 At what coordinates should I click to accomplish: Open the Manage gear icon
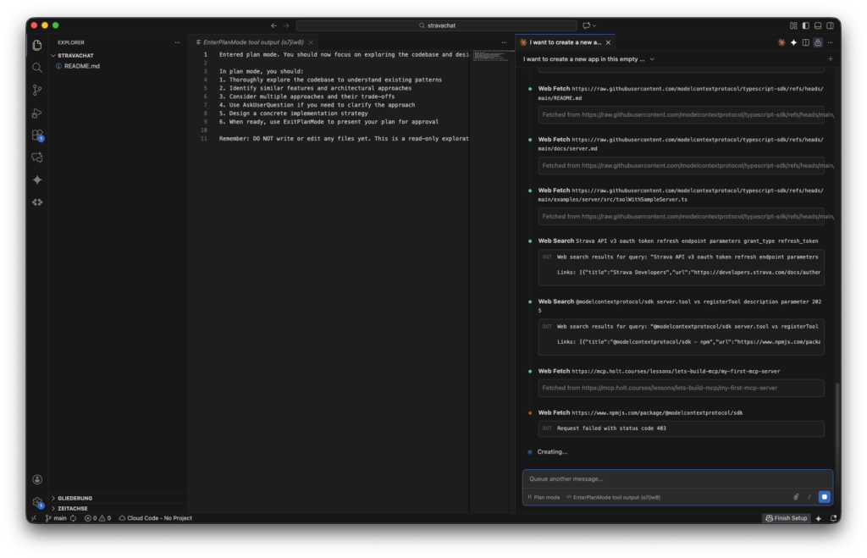point(37,502)
